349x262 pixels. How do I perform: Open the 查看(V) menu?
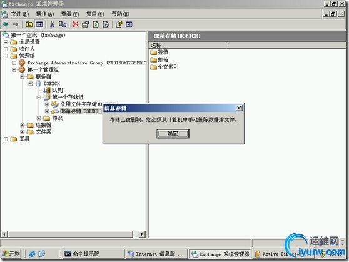click(x=70, y=14)
